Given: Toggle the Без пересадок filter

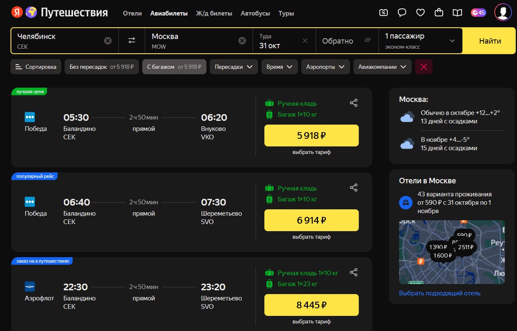Looking at the screenshot, I should [x=102, y=67].
